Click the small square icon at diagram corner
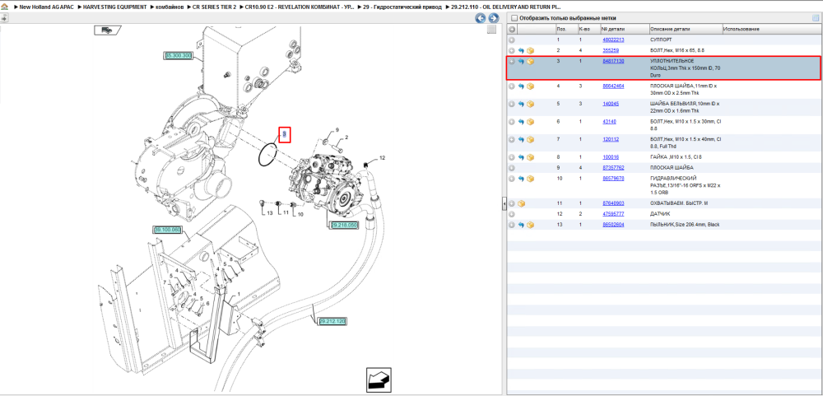The width and height of the screenshot is (823, 396). coord(491,30)
